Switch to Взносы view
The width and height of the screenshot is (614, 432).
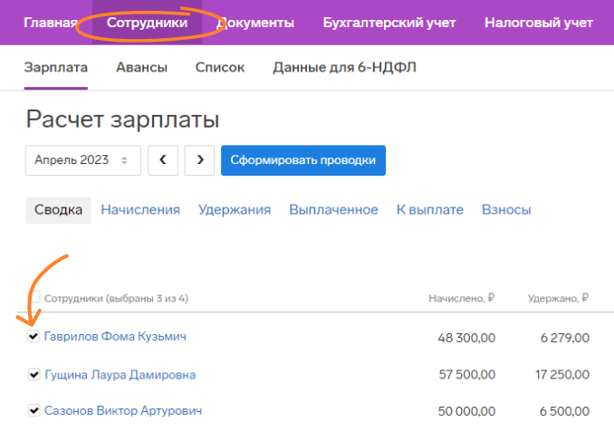coord(506,210)
